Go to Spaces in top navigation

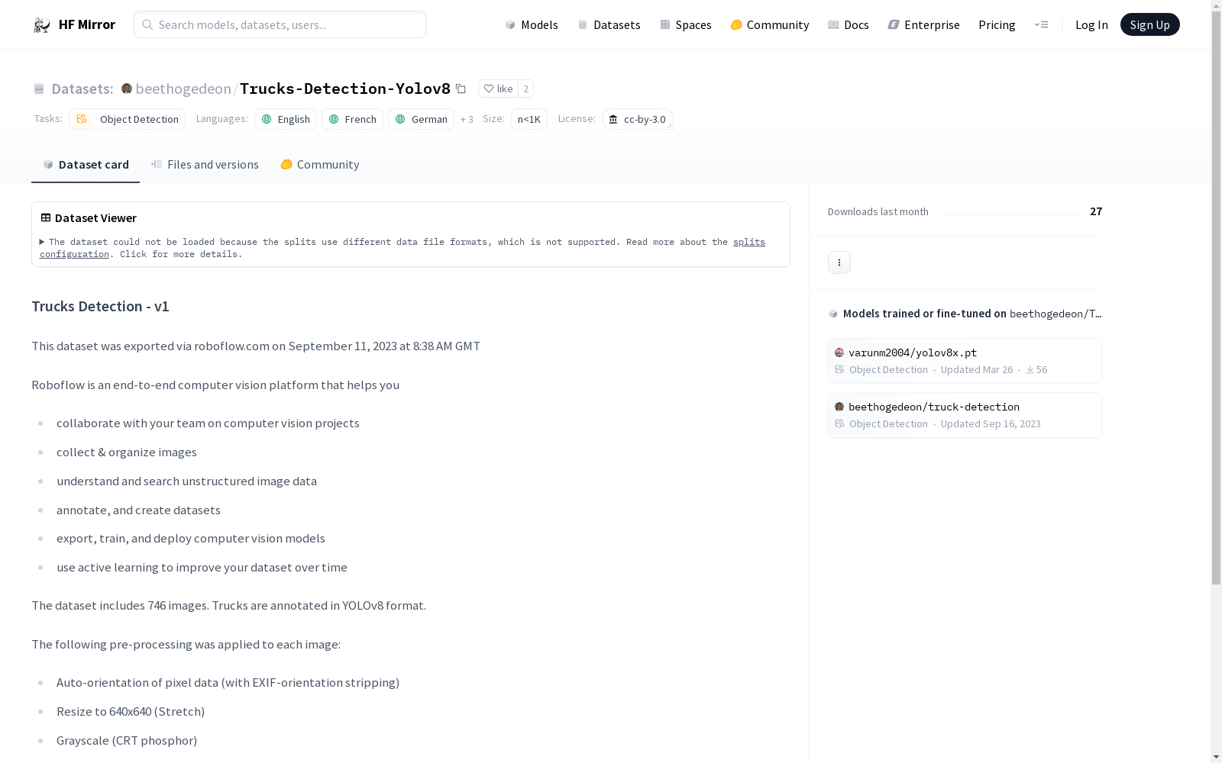pyautogui.click(x=686, y=24)
